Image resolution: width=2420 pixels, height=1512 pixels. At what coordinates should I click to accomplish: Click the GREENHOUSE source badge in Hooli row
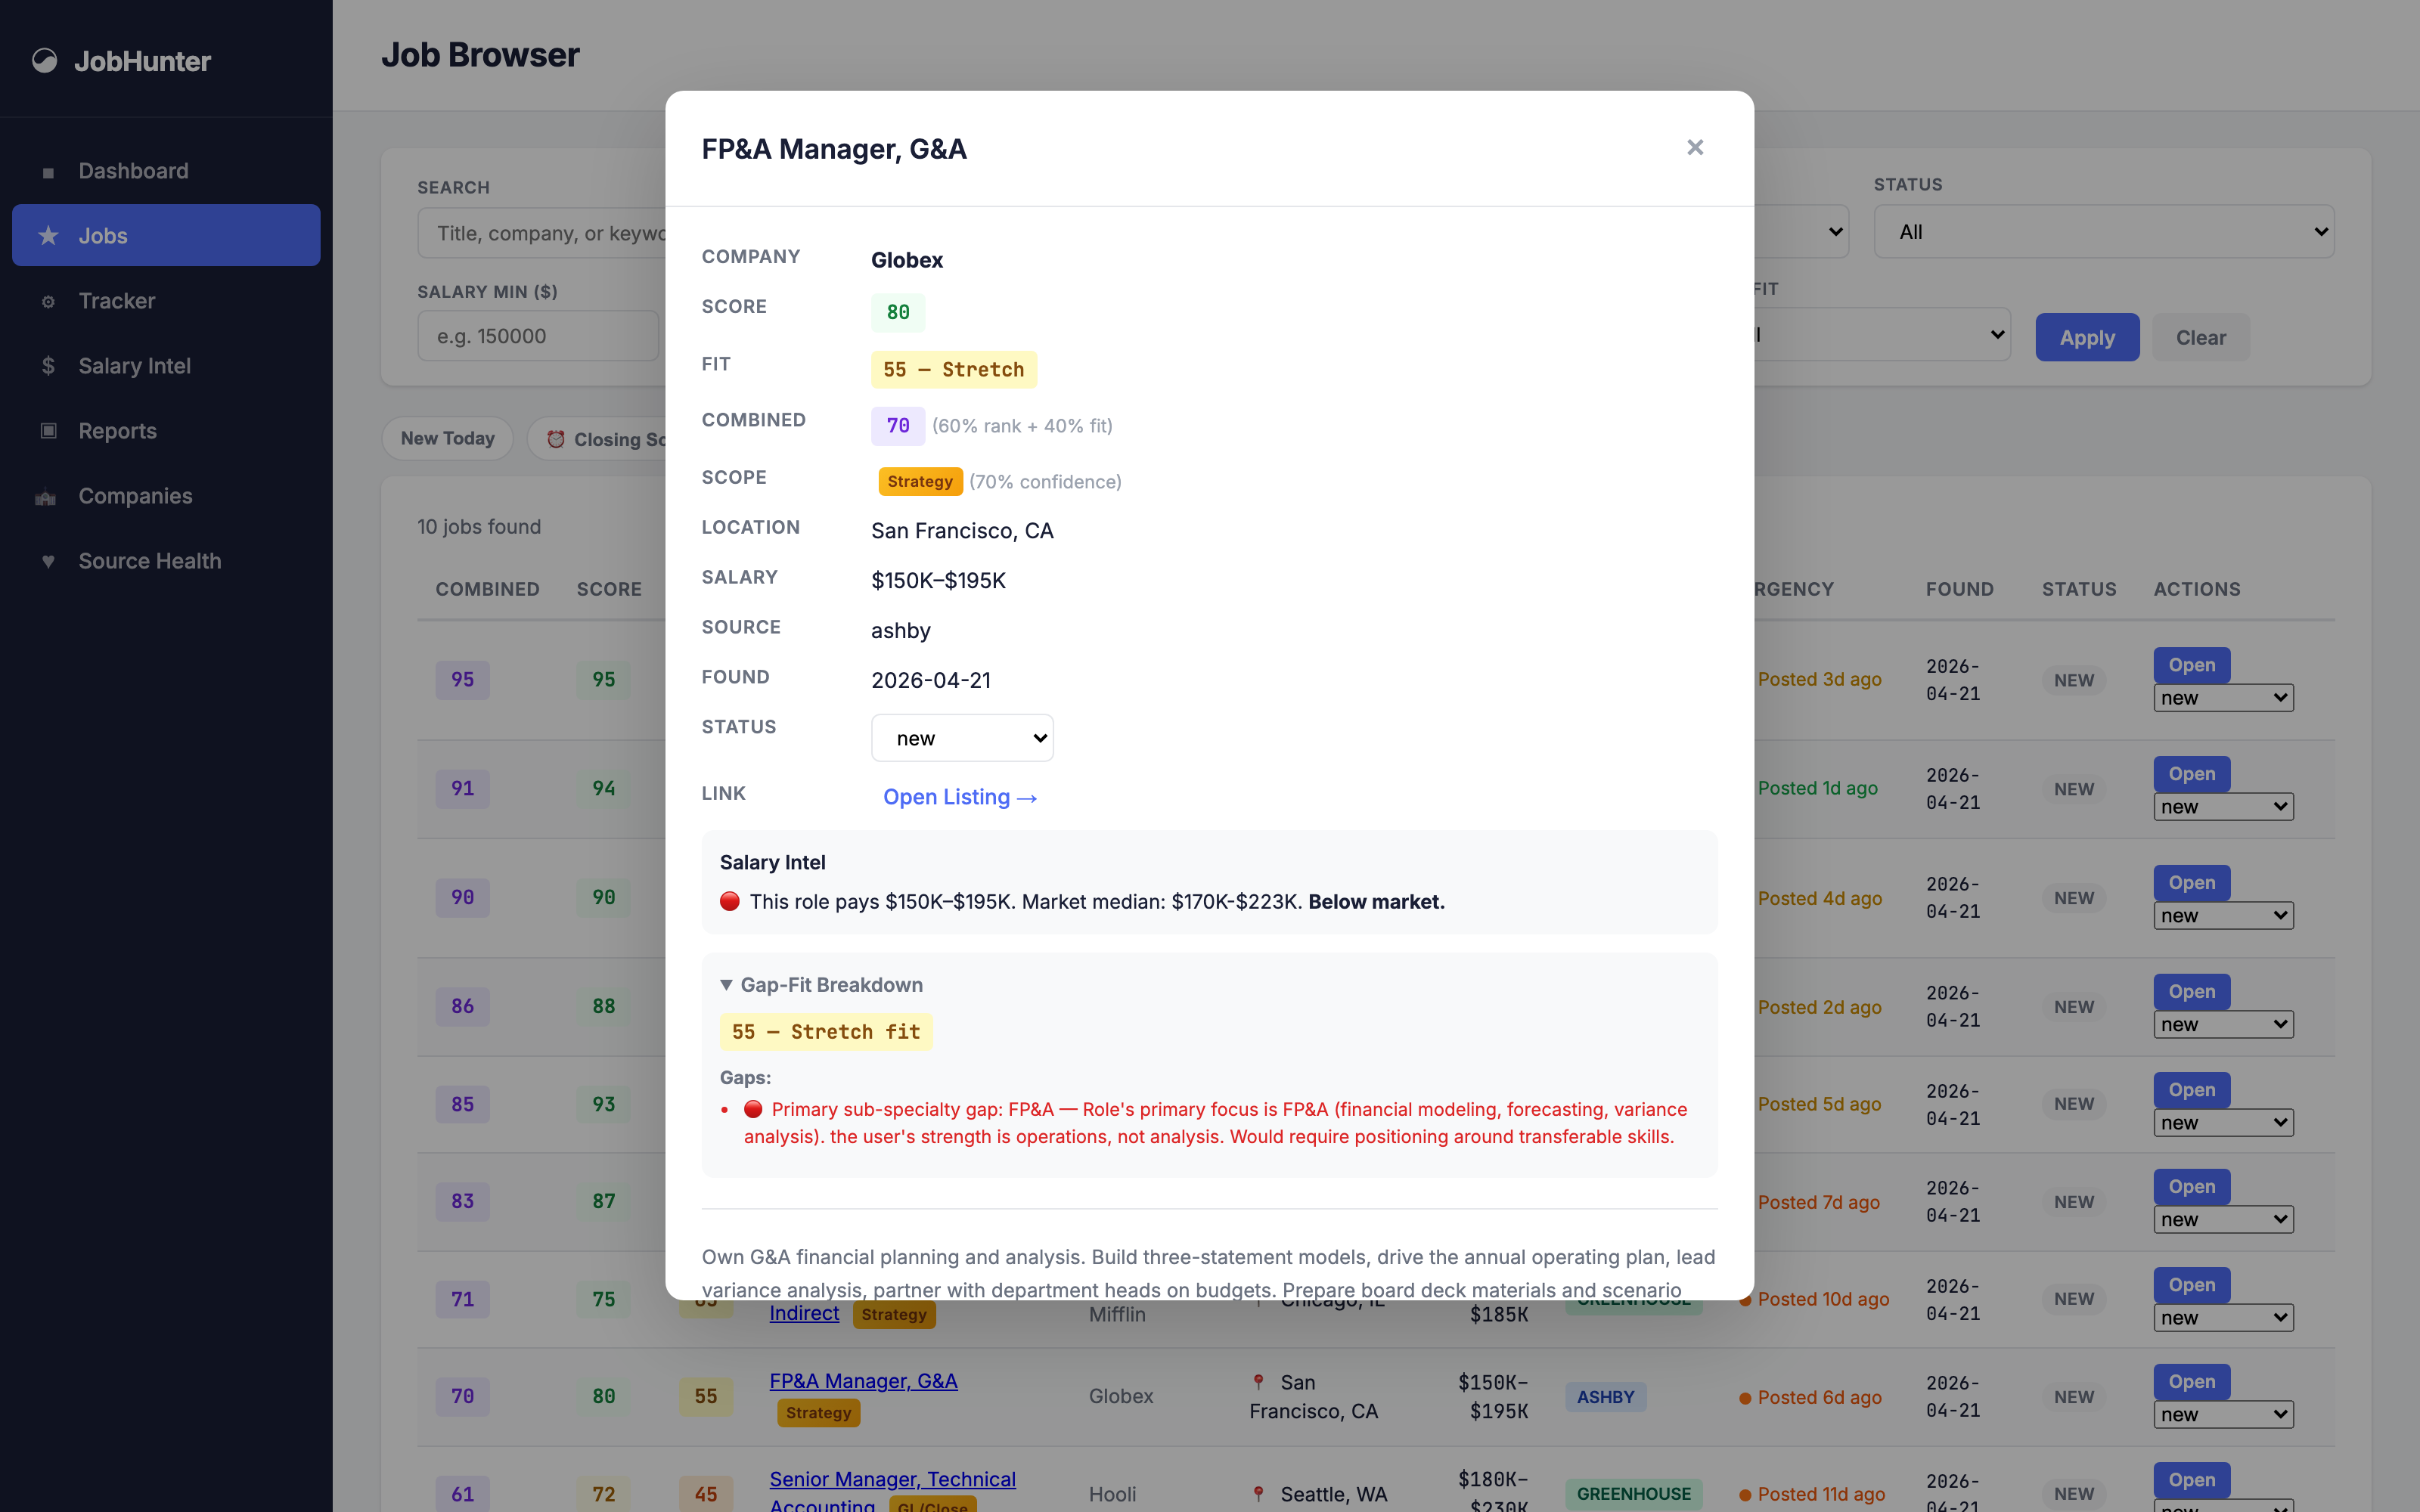click(1634, 1494)
